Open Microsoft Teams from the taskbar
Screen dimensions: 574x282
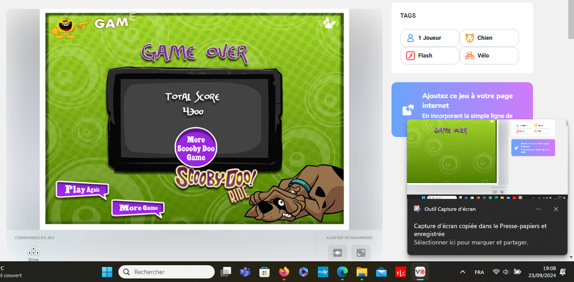pos(245,272)
